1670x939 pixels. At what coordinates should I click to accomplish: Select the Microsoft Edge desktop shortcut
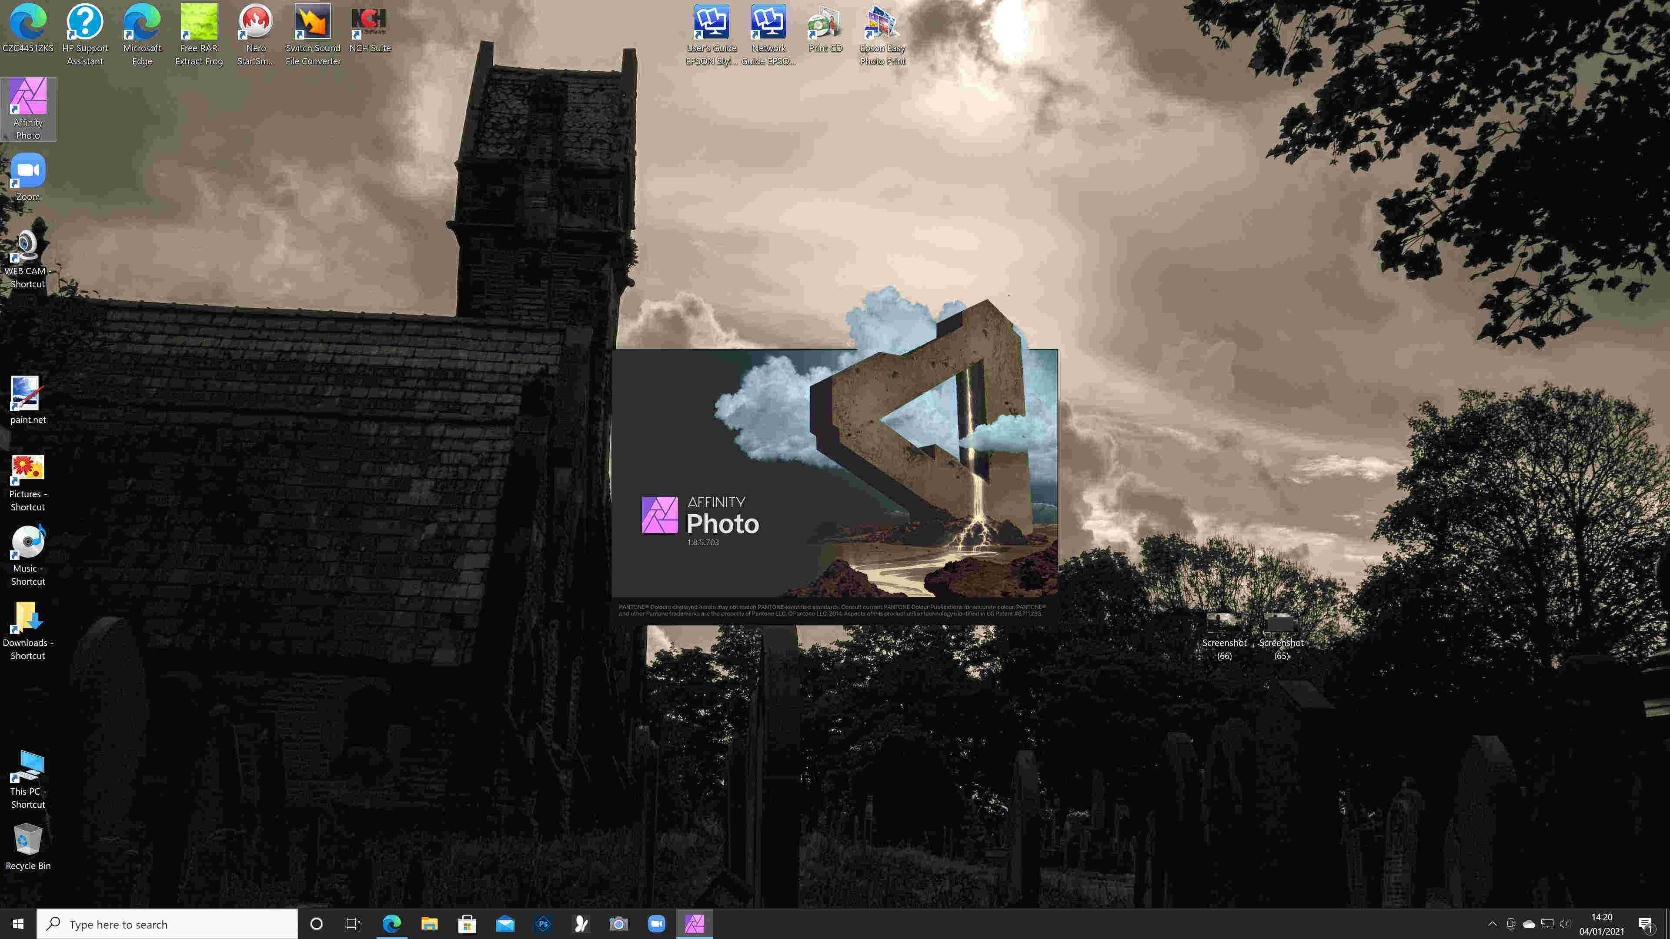(x=142, y=34)
